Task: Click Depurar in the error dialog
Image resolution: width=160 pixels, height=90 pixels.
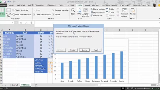Action: click(84, 50)
